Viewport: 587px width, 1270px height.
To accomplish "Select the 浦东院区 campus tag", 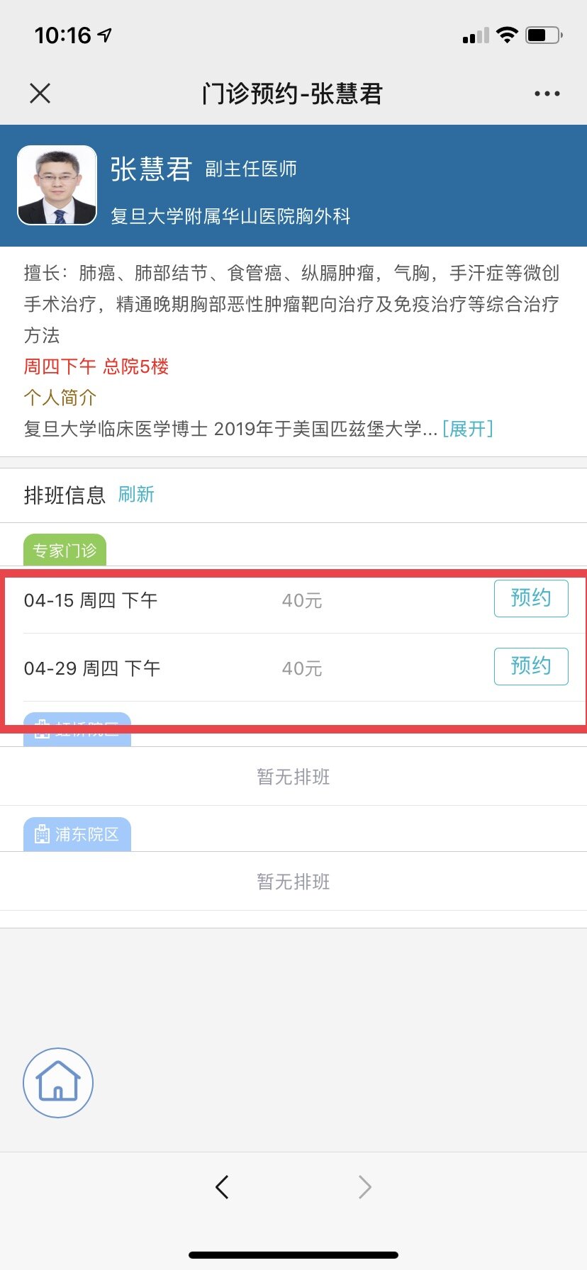I will pos(77,834).
